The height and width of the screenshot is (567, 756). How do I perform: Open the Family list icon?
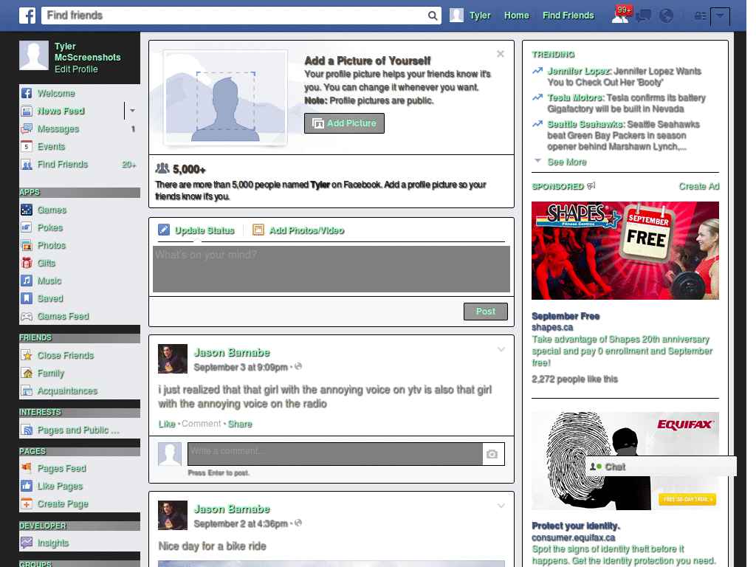(27, 373)
